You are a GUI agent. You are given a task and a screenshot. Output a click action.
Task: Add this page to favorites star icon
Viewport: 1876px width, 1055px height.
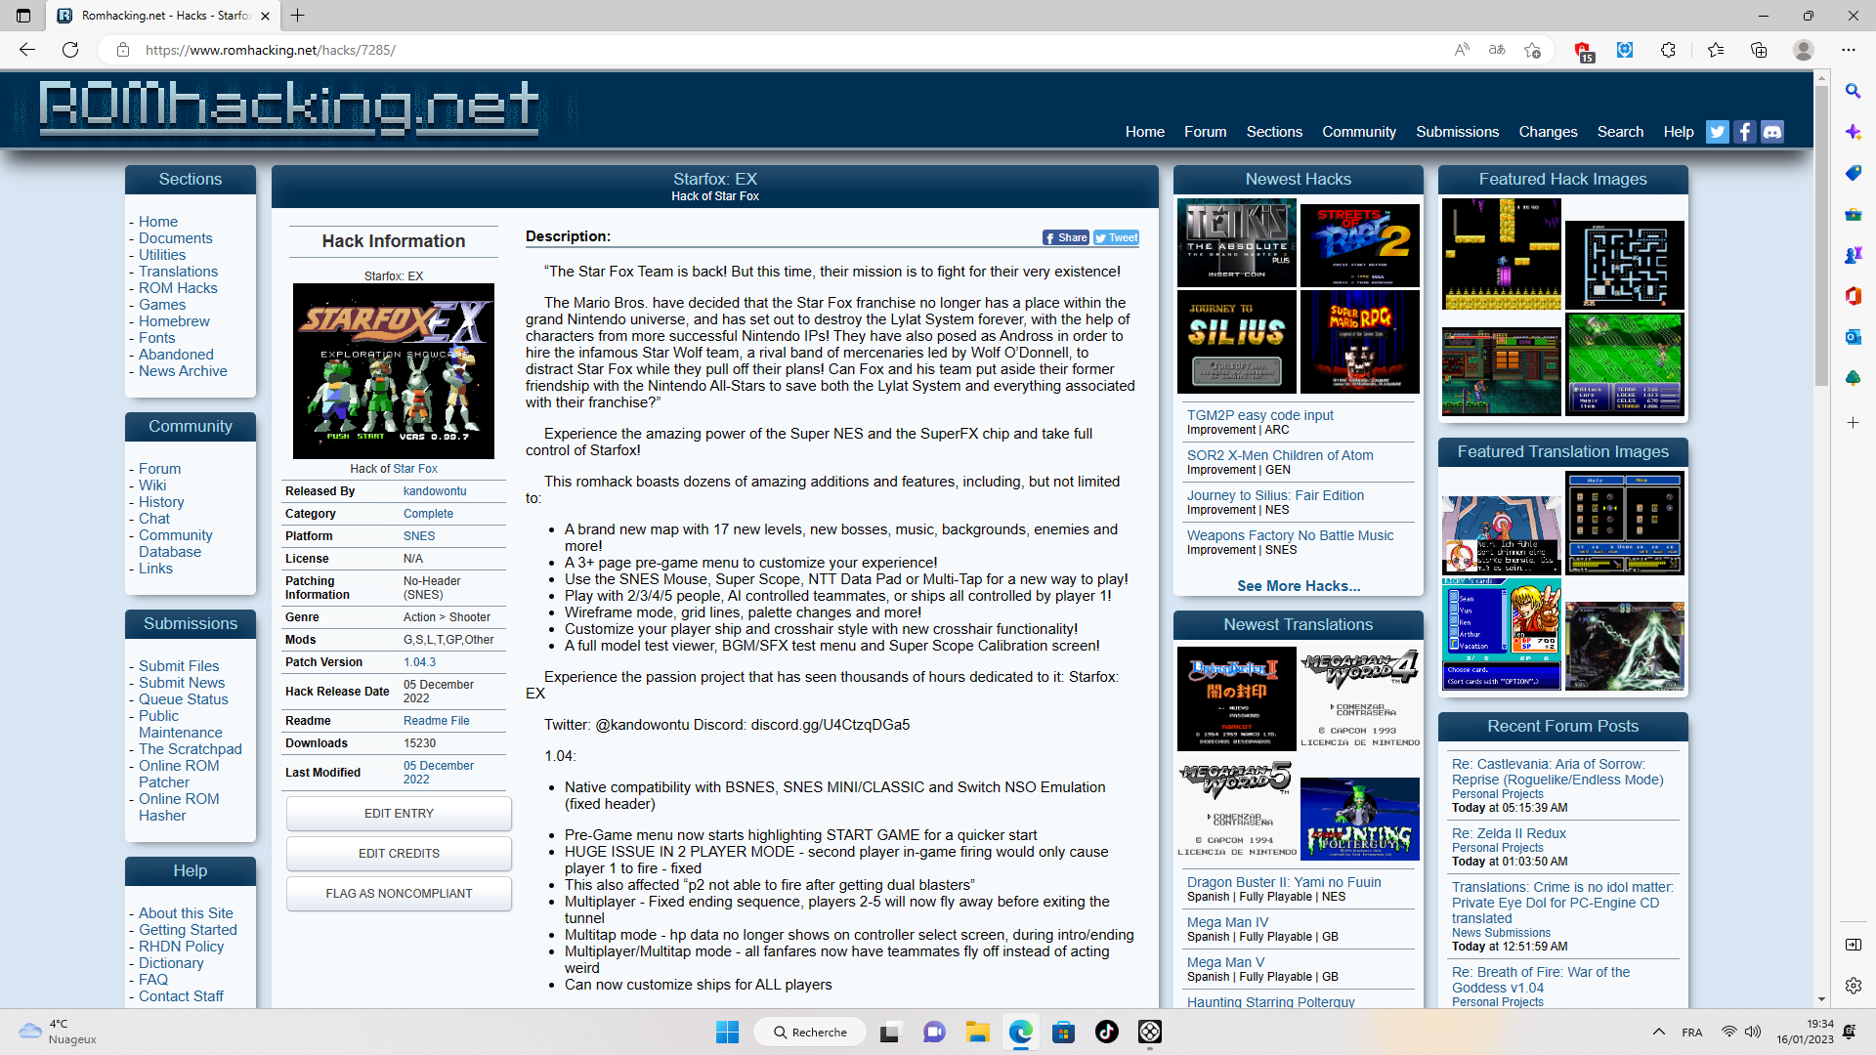coord(1532,50)
